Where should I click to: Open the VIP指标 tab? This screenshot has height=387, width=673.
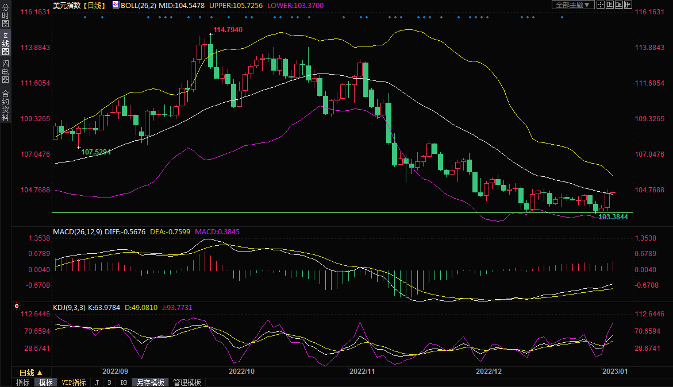74,382
